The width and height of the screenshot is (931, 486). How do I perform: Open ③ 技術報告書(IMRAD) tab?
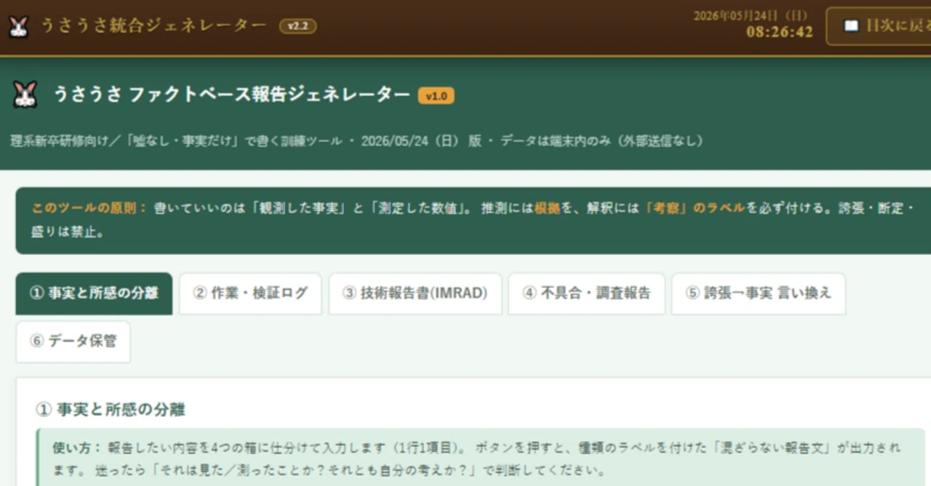[x=415, y=293]
